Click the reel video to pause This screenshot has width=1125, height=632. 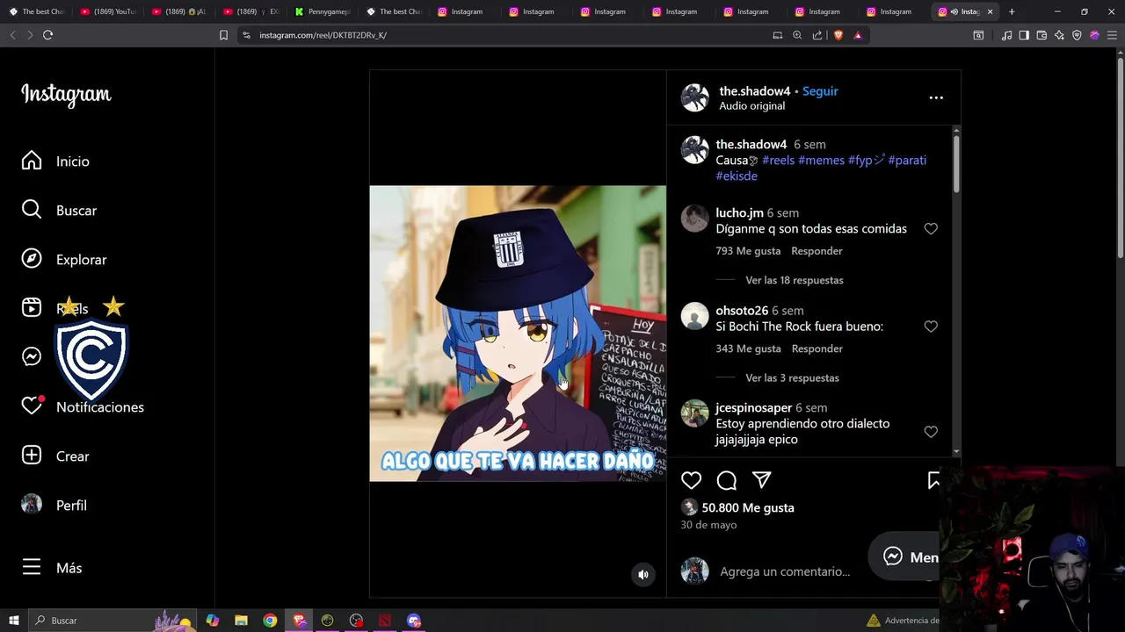pos(518,334)
